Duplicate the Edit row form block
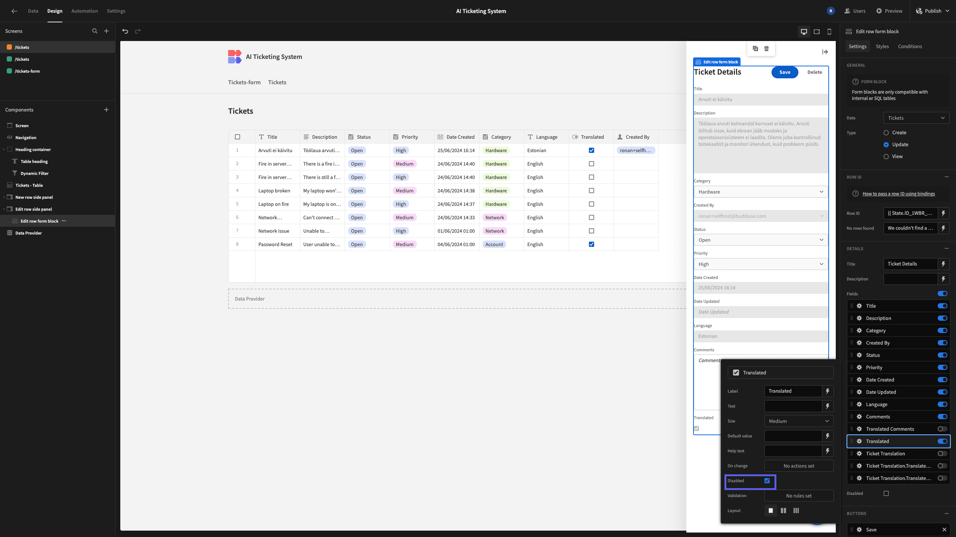 point(755,48)
